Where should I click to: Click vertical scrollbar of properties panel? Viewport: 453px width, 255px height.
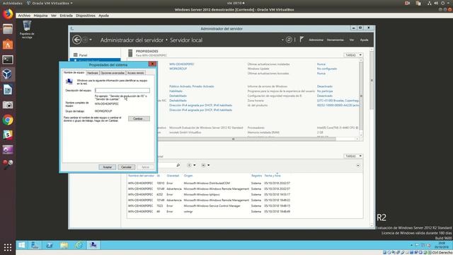tap(361, 97)
